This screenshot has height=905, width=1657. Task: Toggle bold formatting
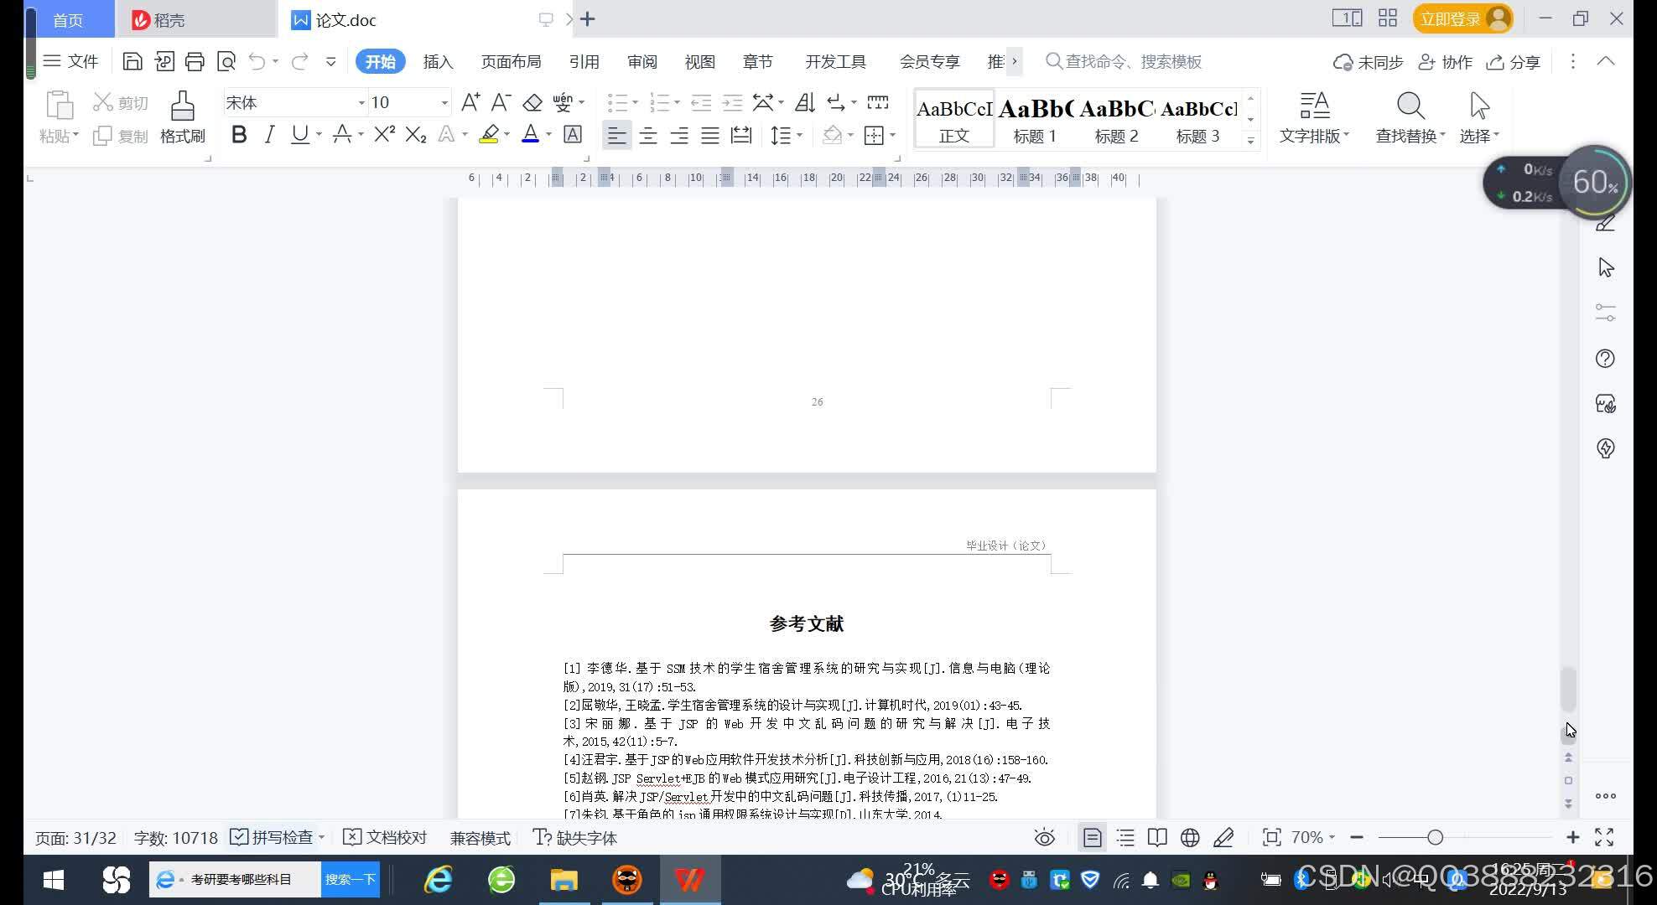point(239,134)
